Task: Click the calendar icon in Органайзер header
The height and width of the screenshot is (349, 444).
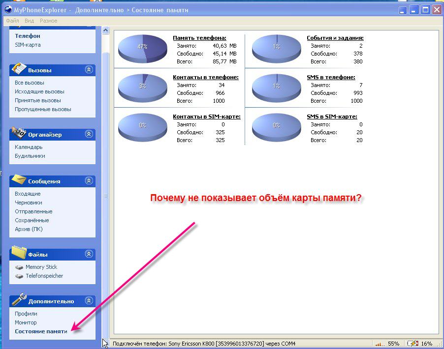Action: 19,133
